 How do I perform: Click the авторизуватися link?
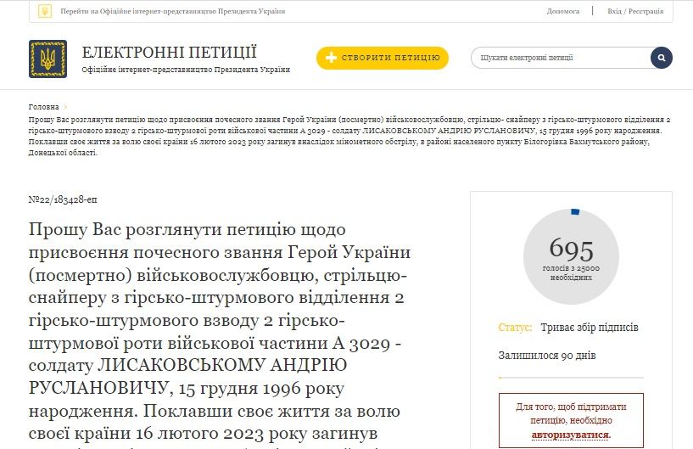click(571, 435)
